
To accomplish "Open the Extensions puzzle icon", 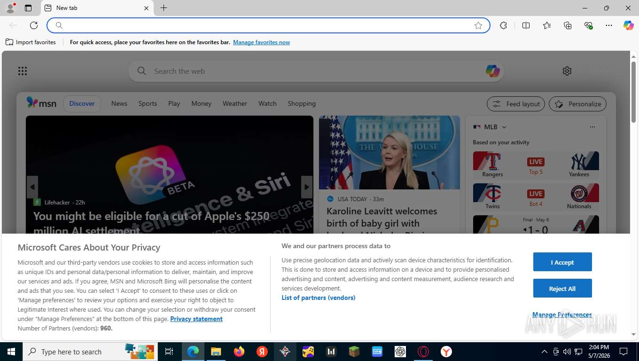I will point(503,25).
